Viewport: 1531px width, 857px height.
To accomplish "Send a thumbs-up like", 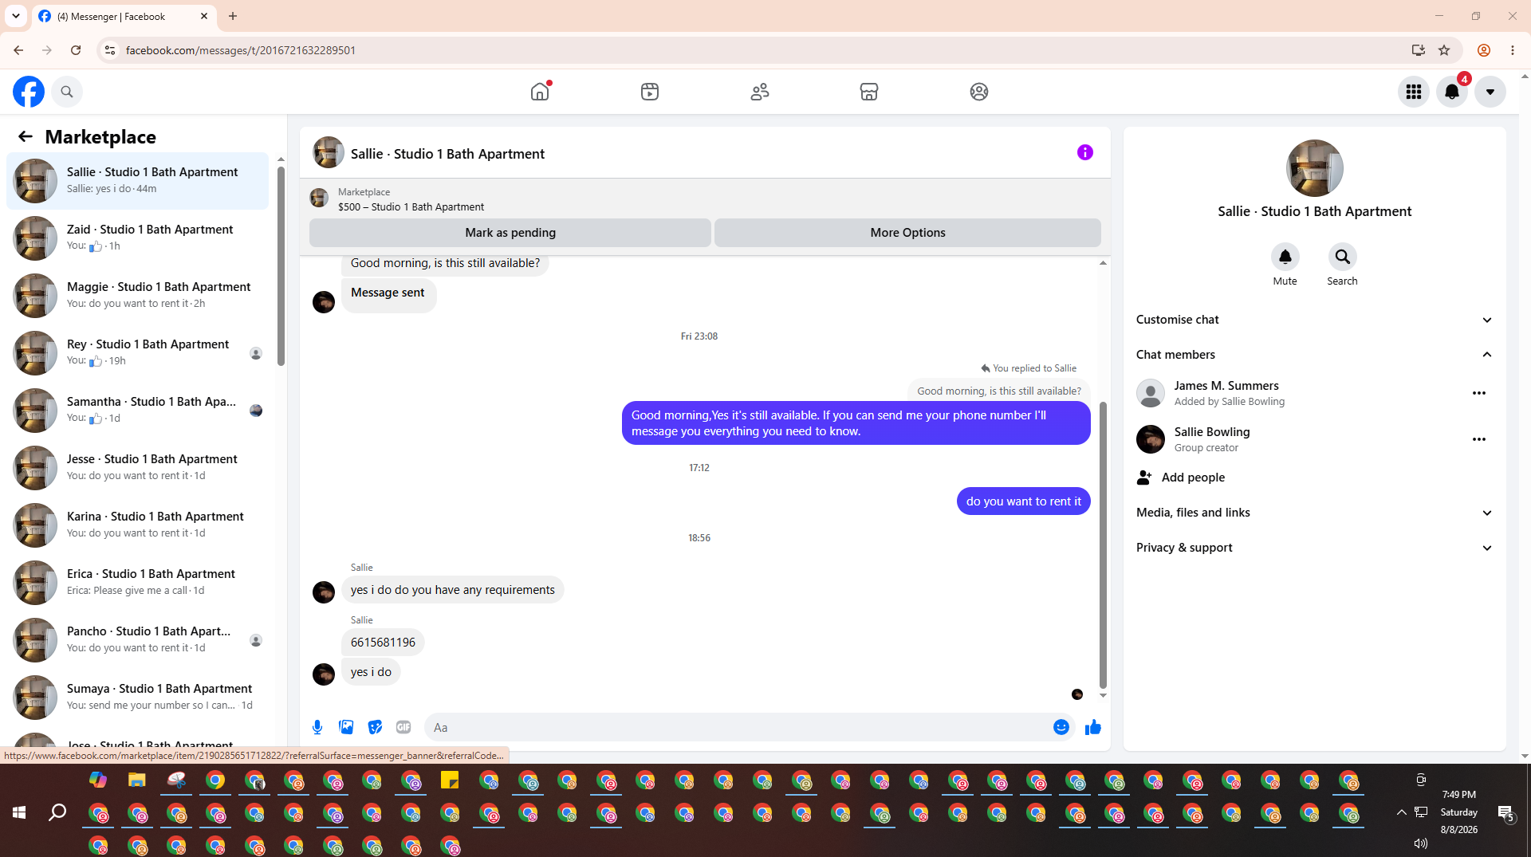I will pyautogui.click(x=1093, y=727).
